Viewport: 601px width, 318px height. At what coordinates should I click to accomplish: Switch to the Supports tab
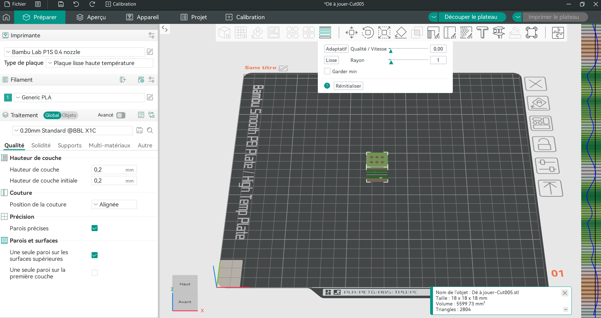70,145
